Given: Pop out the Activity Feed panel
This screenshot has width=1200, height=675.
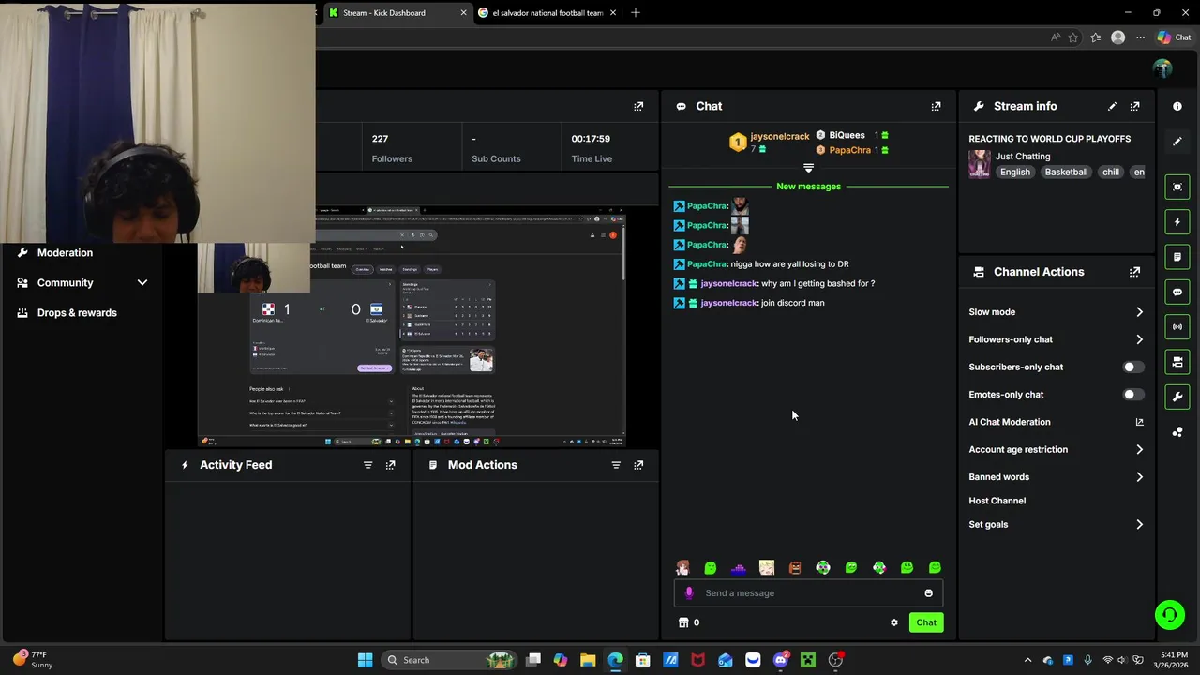Looking at the screenshot, I should pyautogui.click(x=390, y=465).
